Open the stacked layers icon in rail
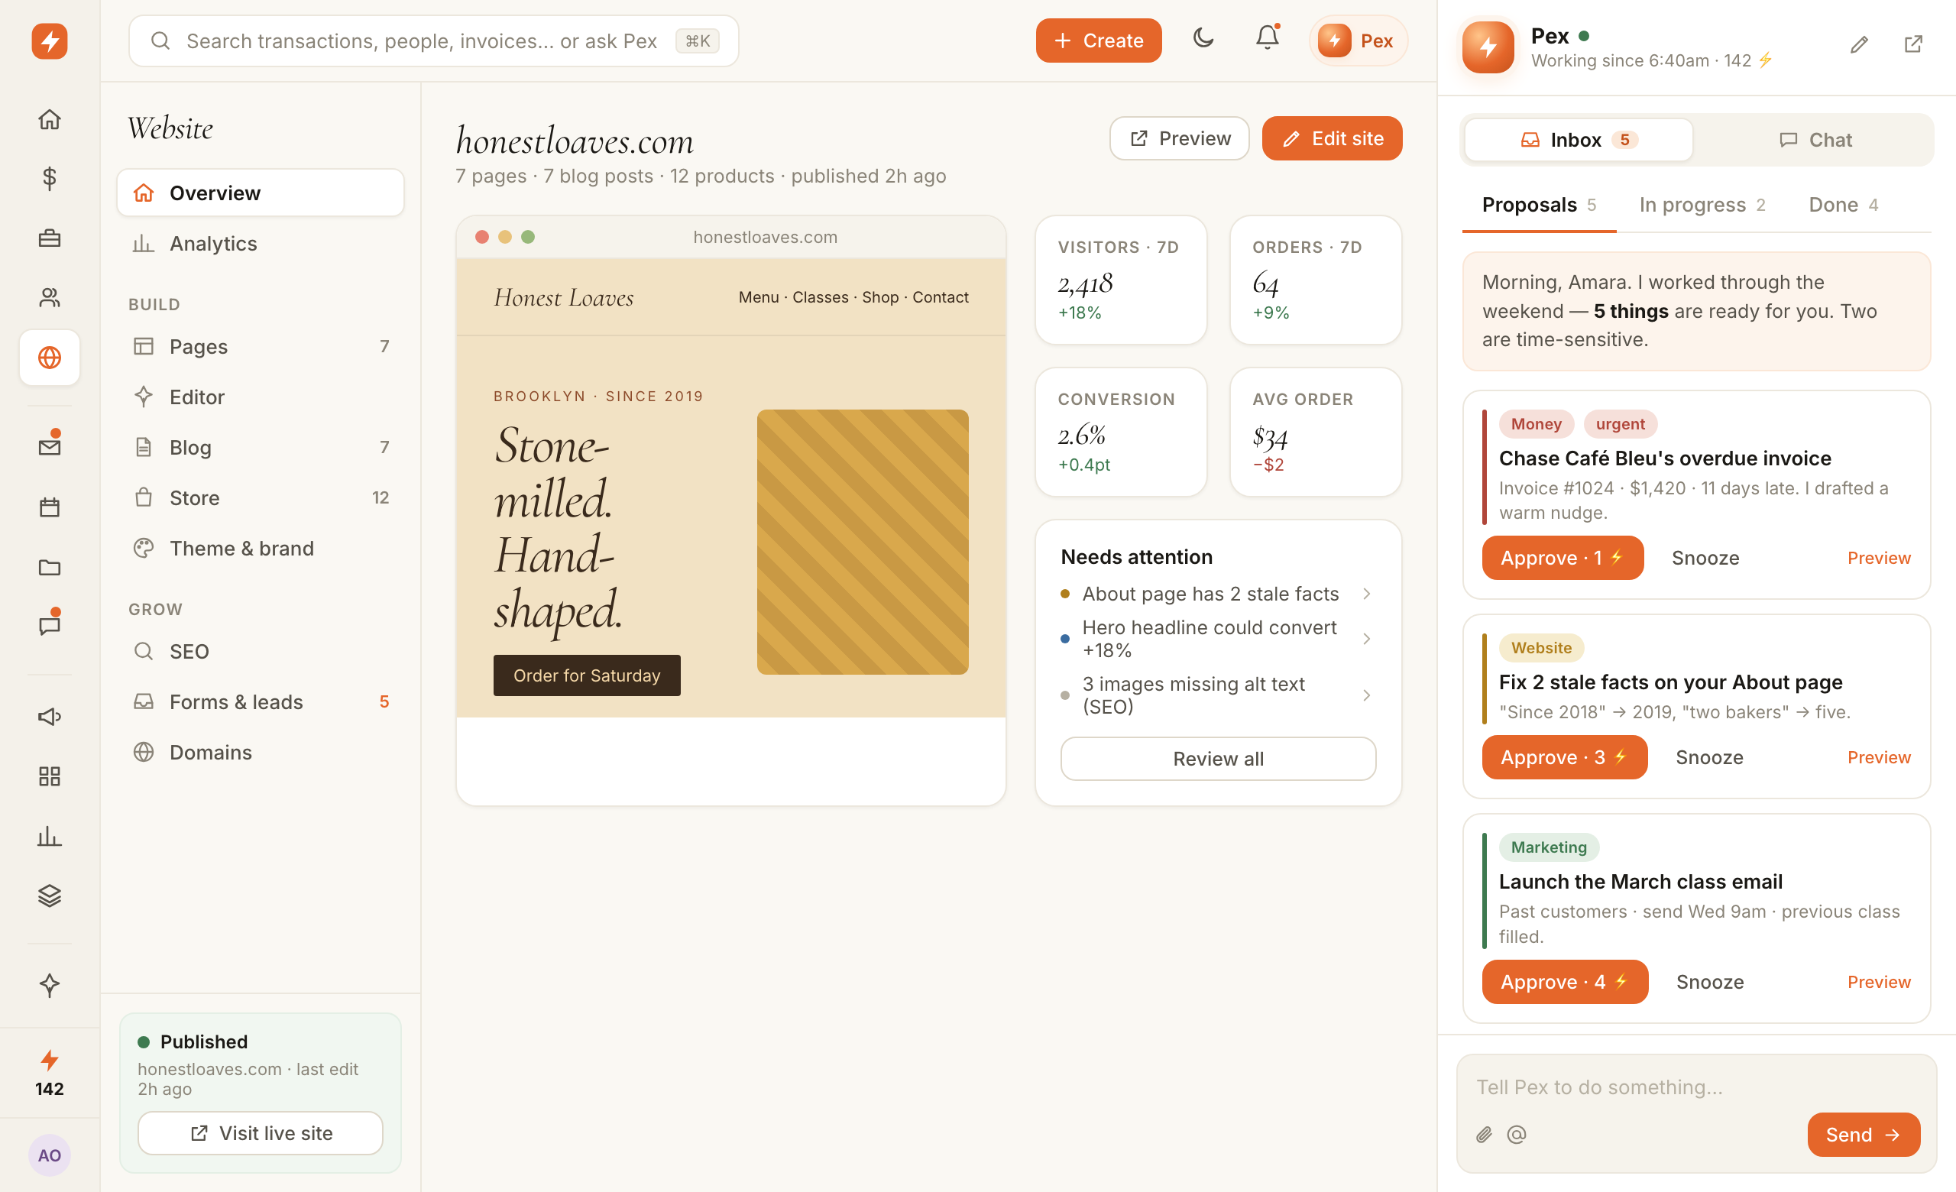Screen dimensions: 1956x1192 [x=49, y=896]
